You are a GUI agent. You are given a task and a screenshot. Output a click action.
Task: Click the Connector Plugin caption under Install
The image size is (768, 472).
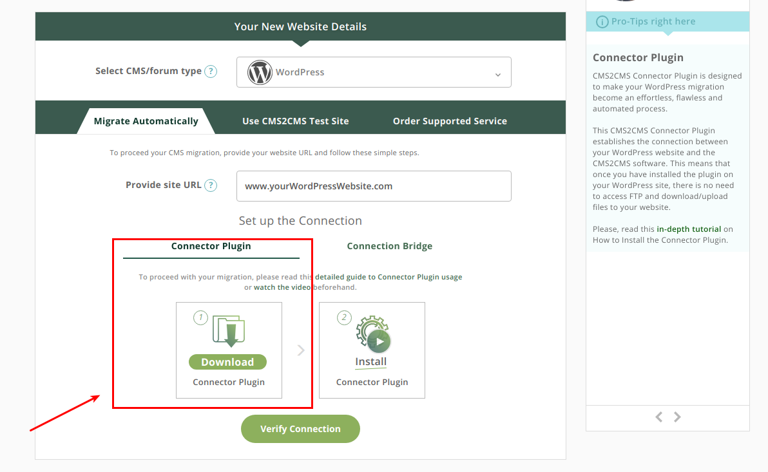pyautogui.click(x=372, y=382)
